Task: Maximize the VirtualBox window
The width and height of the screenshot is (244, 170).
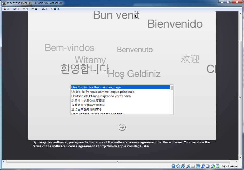Action: pos(228,2)
